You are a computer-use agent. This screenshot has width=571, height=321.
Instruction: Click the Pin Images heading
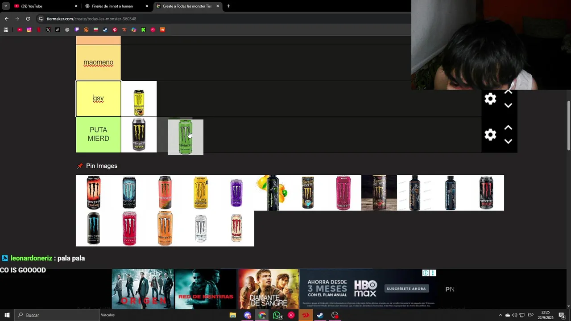(101, 166)
